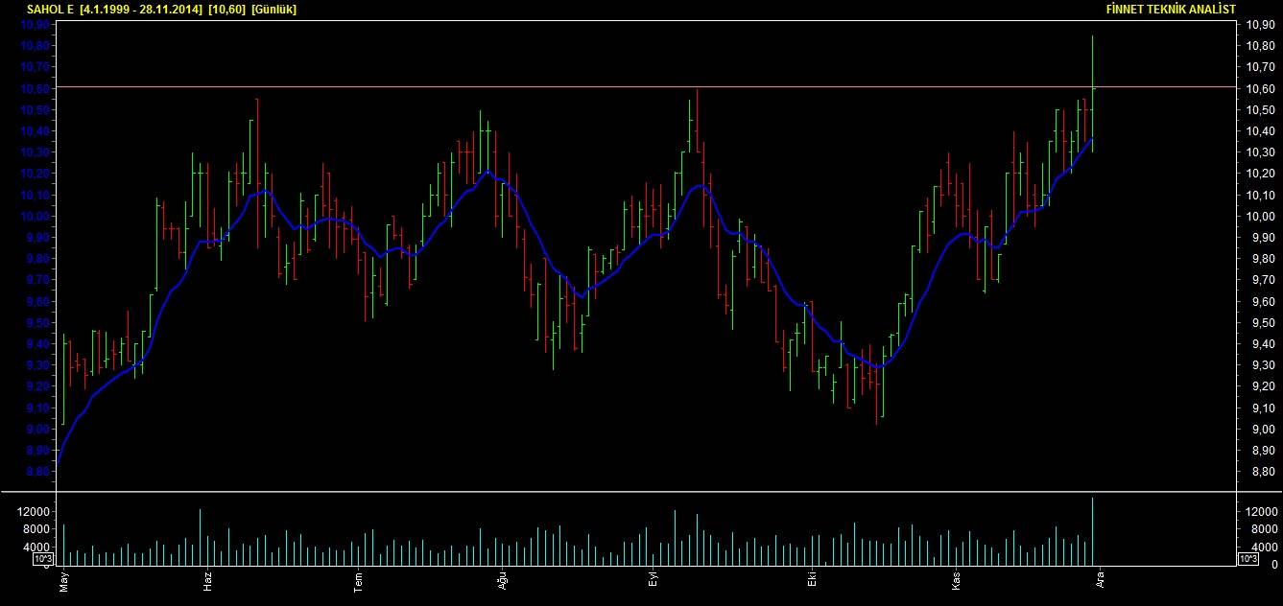Click the SAHOL E symbol title
The image size is (1283, 606).
[x=51, y=9]
